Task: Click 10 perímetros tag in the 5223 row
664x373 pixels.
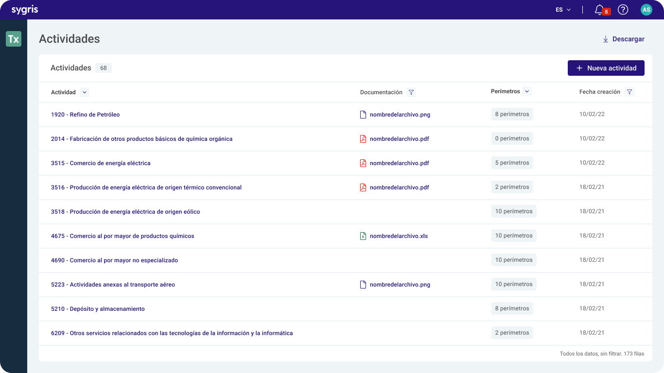Action: click(x=514, y=284)
